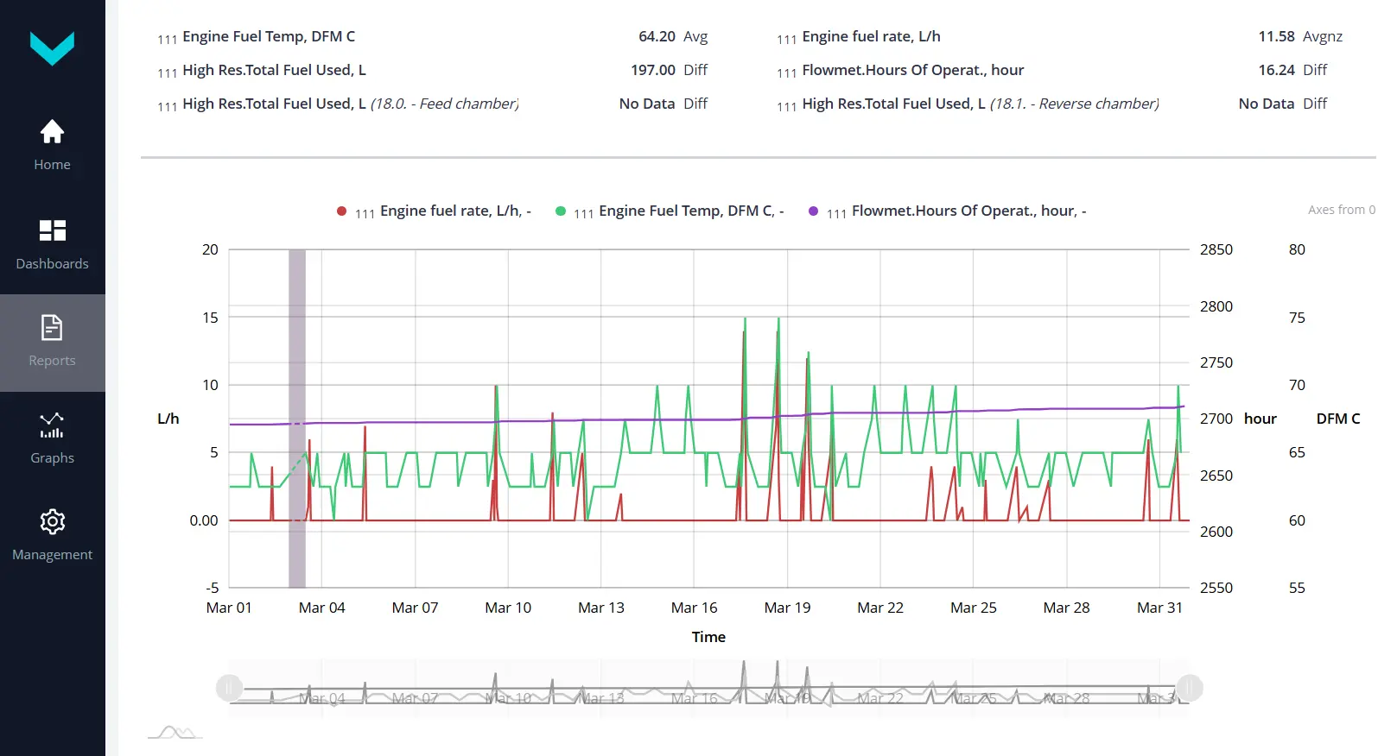Click the DFM C axis title at right
Image resolution: width=1397 pixels, height=756 pixels.
[1338, 419]
